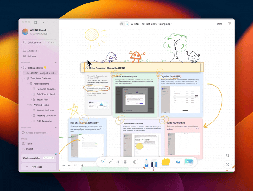Open the Personal-Knowle... page
This screenshot has height=191, width=253.
[46, 89]
